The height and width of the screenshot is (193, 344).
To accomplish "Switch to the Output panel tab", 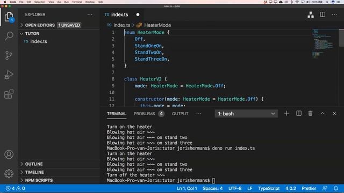I will click(180, 114).
